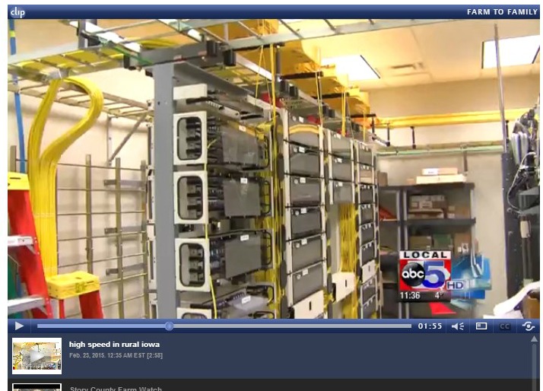Image resolution: width=543 pixels, height=391 pixels.
Task: Play the video clip
Action: pos(19,326)
